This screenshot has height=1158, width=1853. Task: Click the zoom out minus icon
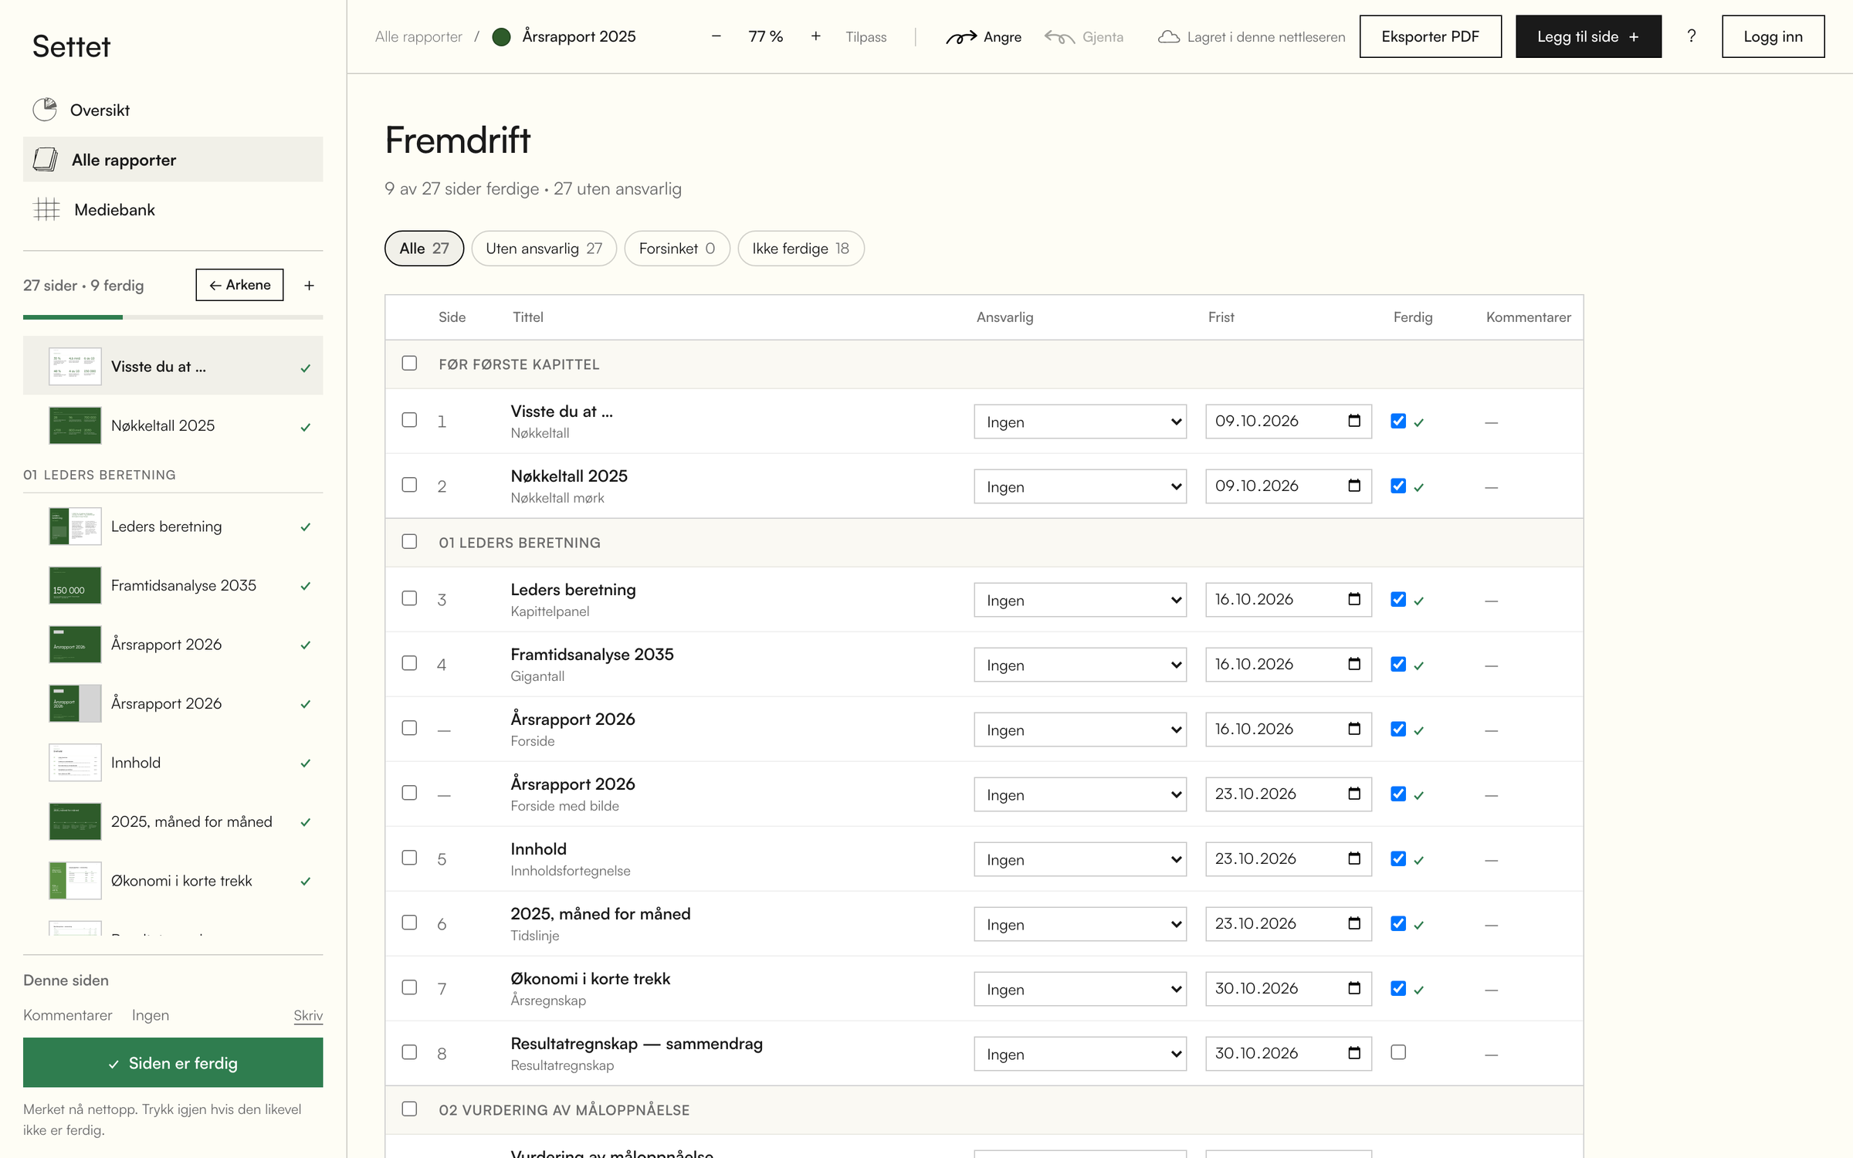click(x=716, y=36)
